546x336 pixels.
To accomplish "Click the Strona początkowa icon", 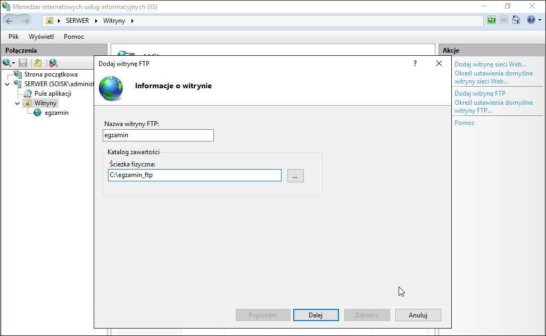I will tap(18, 74).
